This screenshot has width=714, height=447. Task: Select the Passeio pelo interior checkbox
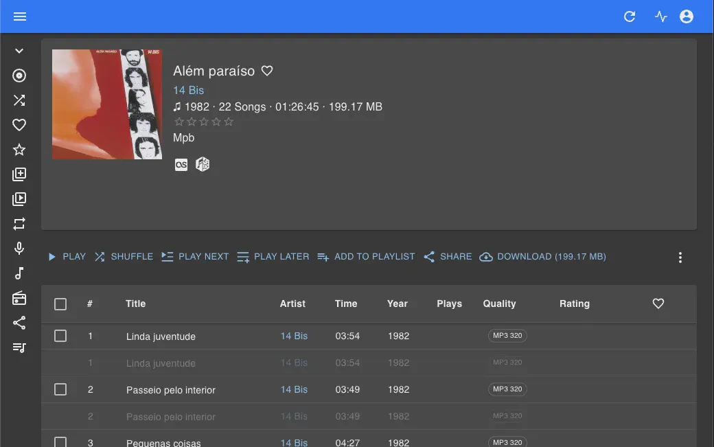click(x=60, y=389)
